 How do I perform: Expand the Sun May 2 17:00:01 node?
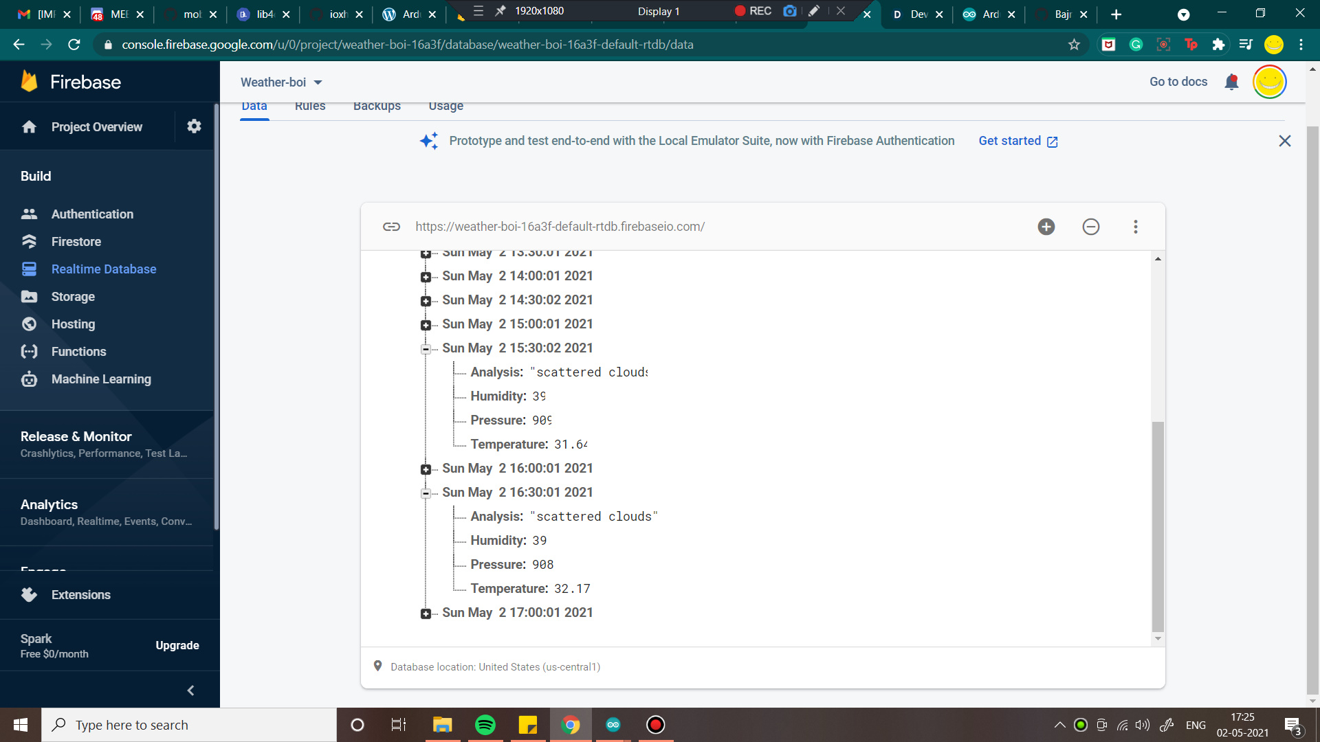coord(426,614)
